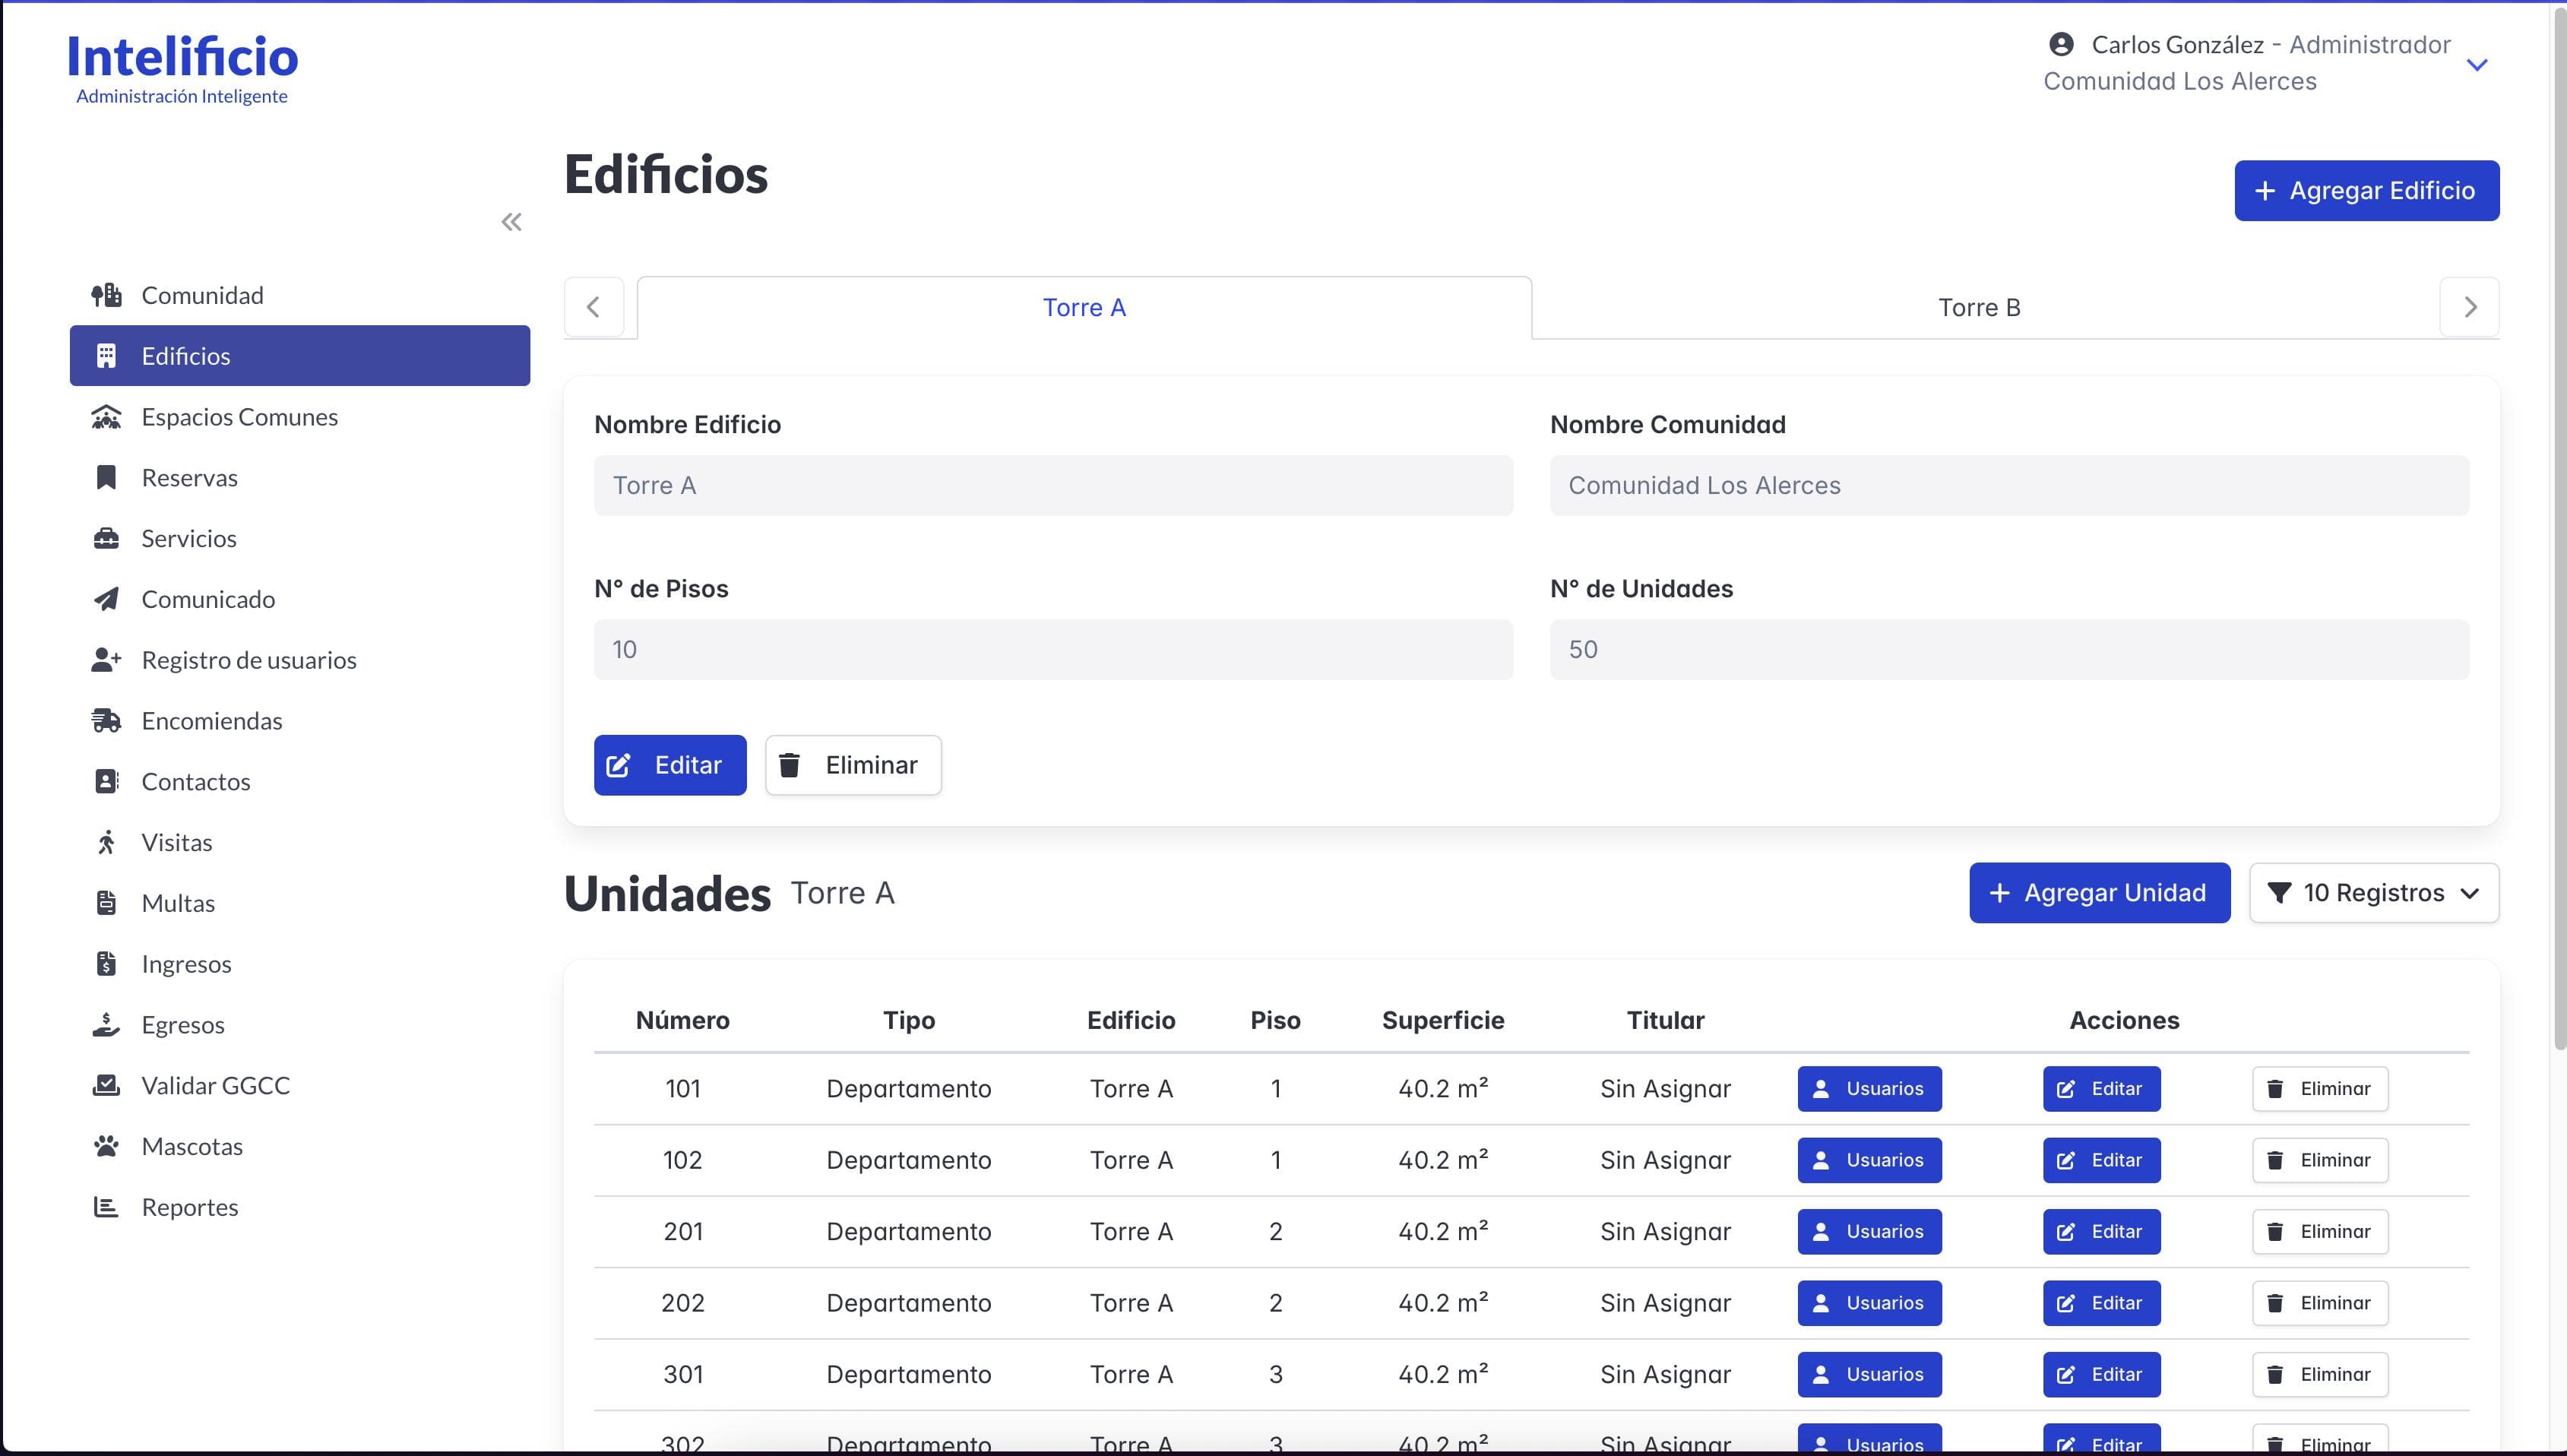The width and height of the screenshot is (2567, 1456).
Task: Select the Edificios menu entry
Action: coord(186,355)
